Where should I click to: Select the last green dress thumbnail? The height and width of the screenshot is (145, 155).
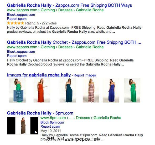pyautogui.click(x=132, y=91)
